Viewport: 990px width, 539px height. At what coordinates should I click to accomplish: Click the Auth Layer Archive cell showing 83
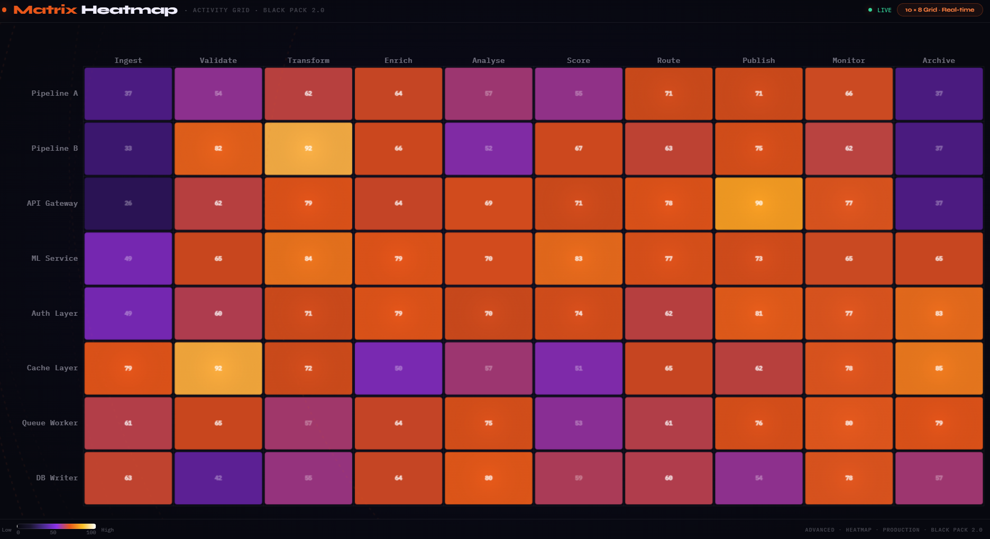939,313
